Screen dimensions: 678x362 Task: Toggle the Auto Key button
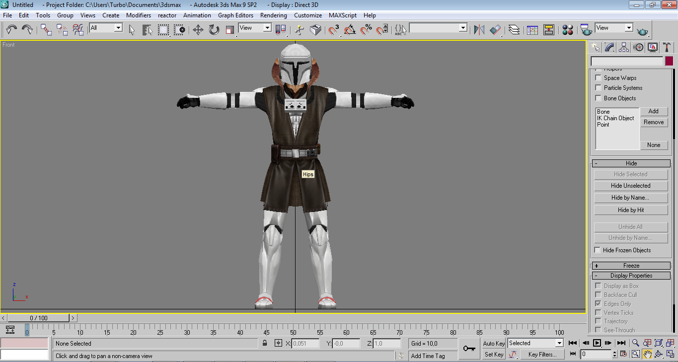coord(494,343)
